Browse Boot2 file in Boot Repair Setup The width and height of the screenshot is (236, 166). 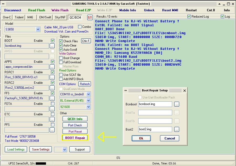(177, 129)
